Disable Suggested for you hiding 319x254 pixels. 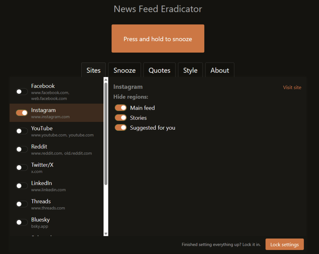pyautogui.click(x=121, y=127)
